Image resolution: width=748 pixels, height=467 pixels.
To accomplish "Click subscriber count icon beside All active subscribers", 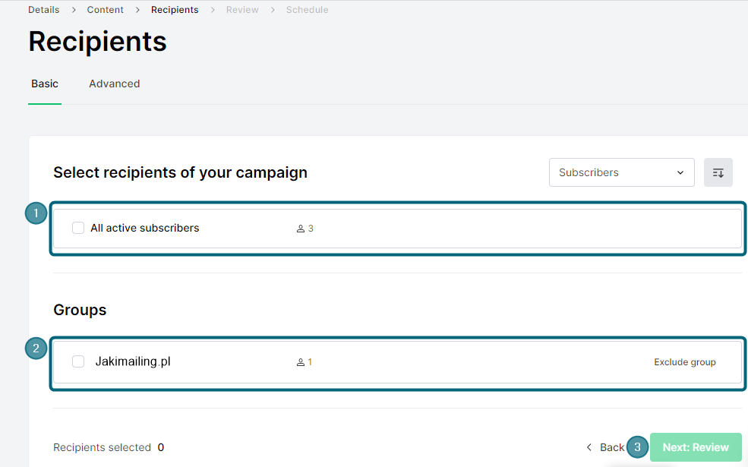I will tap(301, 229).
